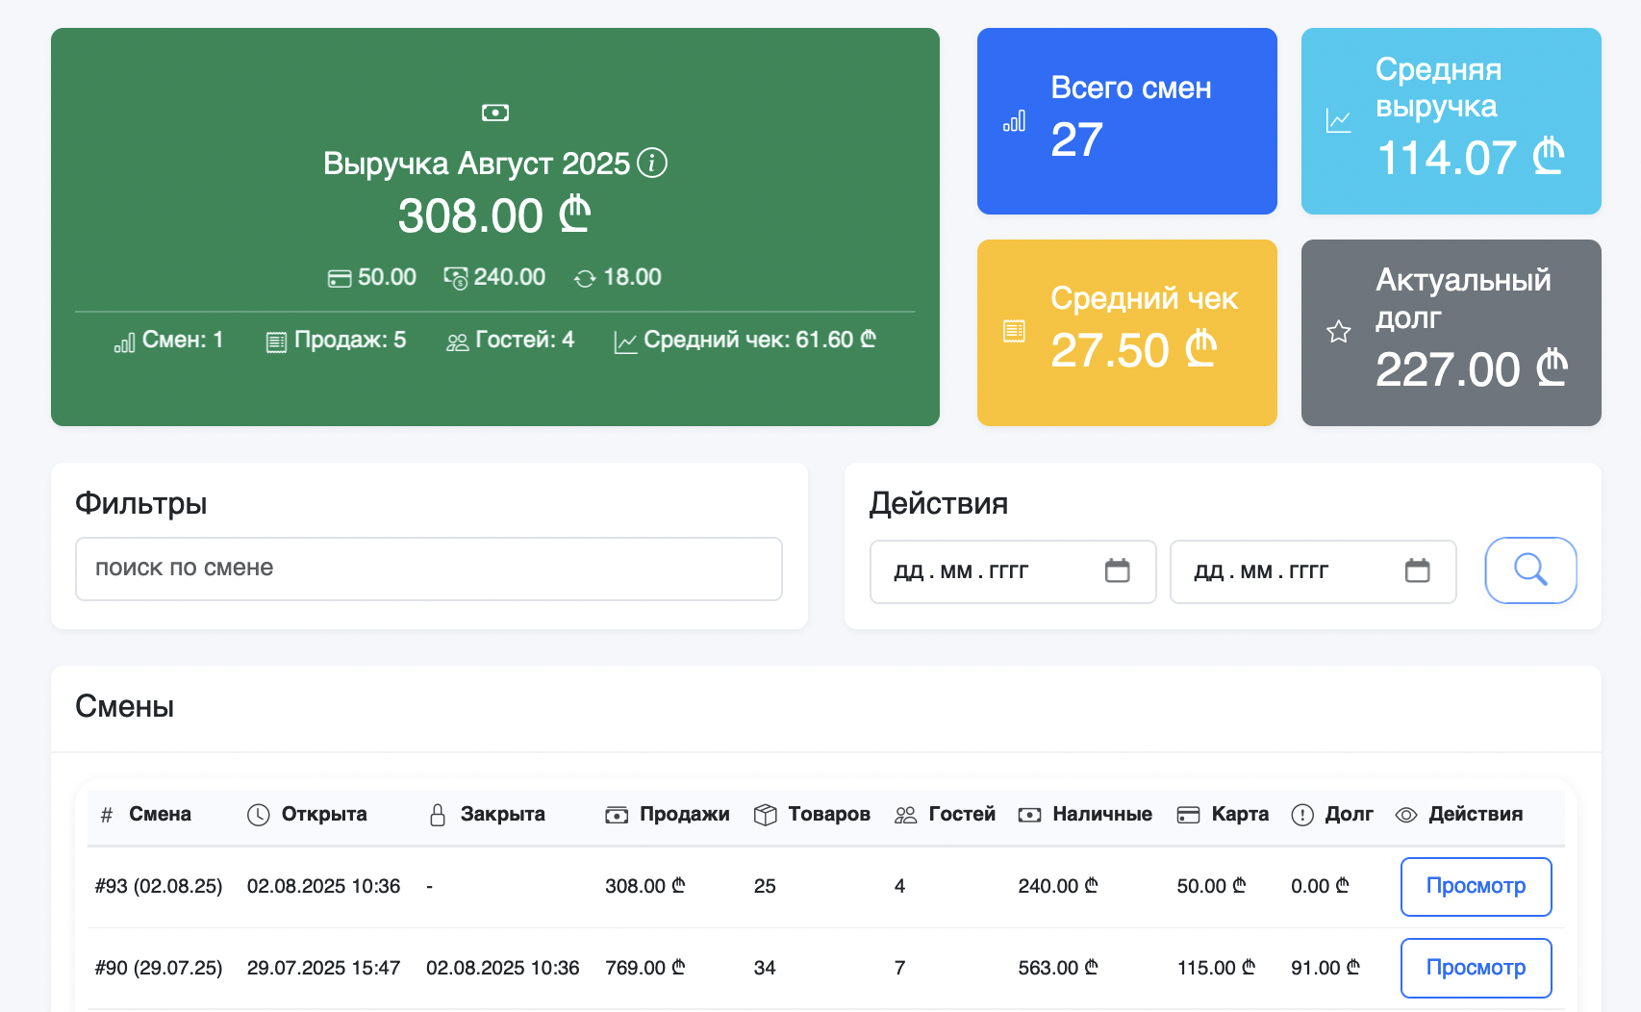Click the banknote icon beside Наличные column header
The height and width of the screenshot is (1012, 1641).
pyautogui.click(x=1030, y=814)
